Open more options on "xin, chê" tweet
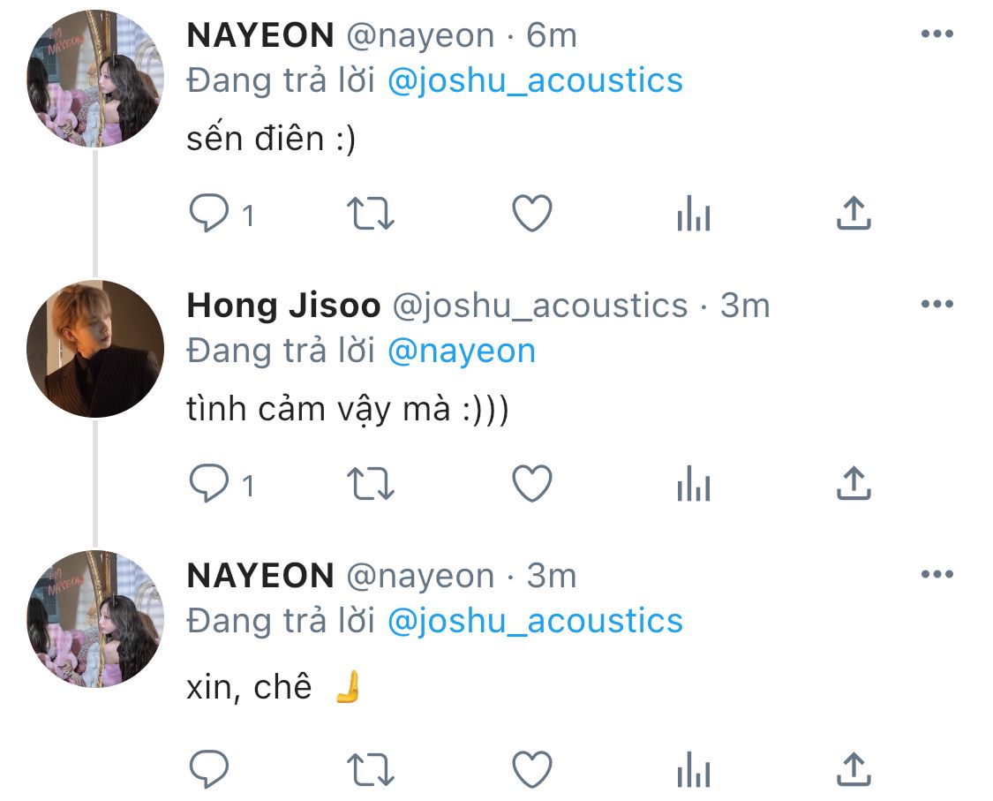The width and height of the screenshot is (993, 801). tap(937, 574)
